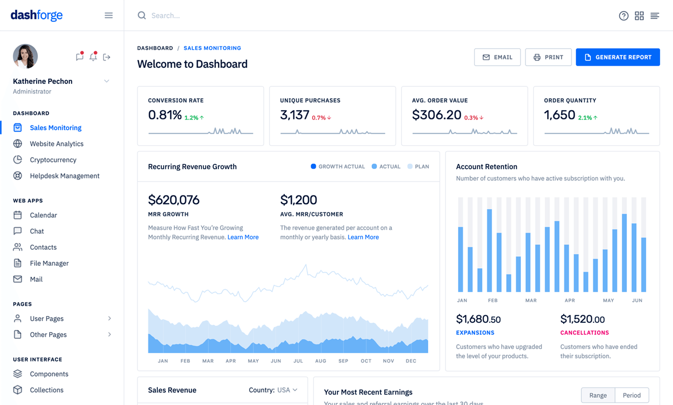Select the Range option button
This screenshot has height=405, width=673.
[597, 395]
